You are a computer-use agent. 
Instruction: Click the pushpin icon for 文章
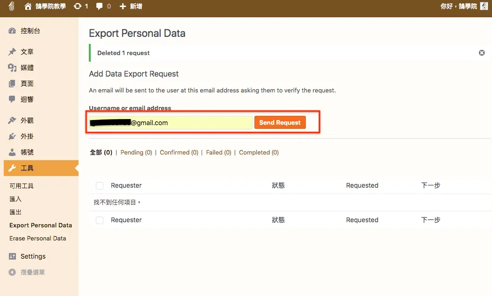point(12,52)
